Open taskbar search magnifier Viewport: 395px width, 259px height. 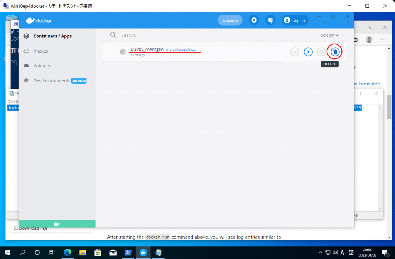(23, 252)
